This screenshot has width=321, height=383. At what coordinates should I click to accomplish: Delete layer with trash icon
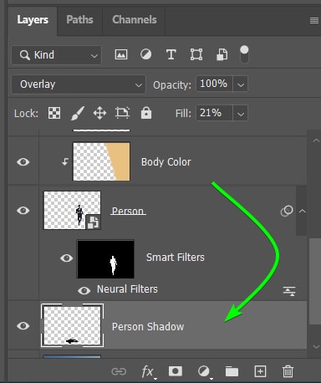(x=288, y=371)
